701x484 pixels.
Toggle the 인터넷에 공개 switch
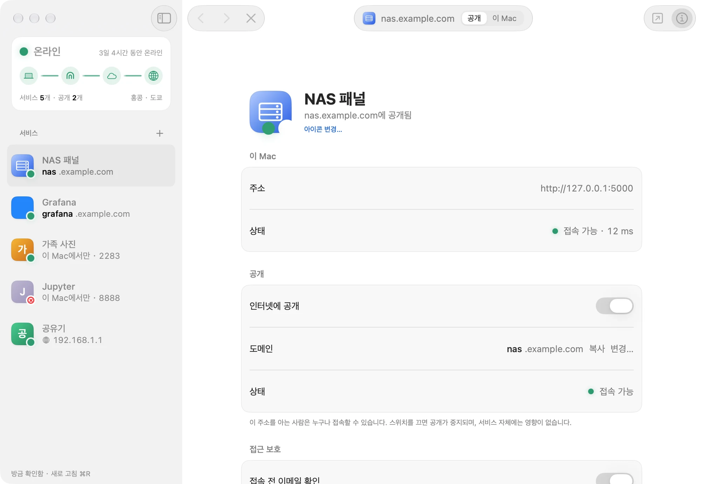[x=615, y=306]
